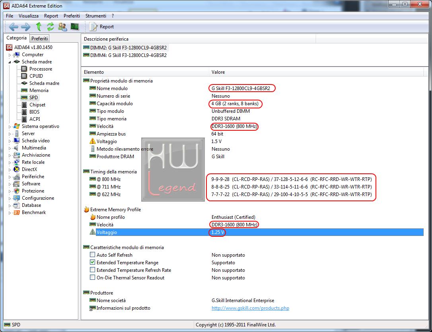This screenshot has width=432, height=332.
Task: Click the Report toolbar button
Action: coord(101,27)
